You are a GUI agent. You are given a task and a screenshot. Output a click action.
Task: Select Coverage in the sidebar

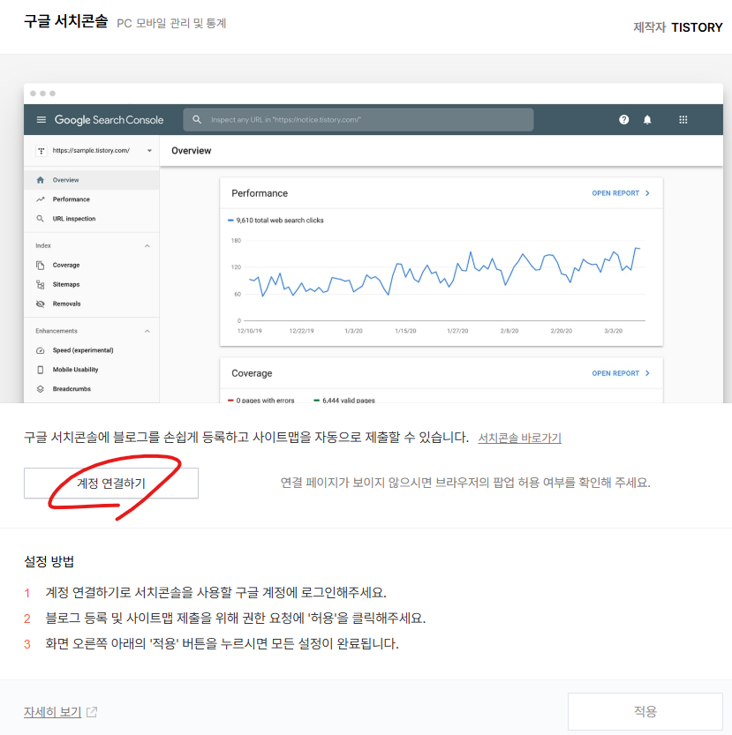92,265
